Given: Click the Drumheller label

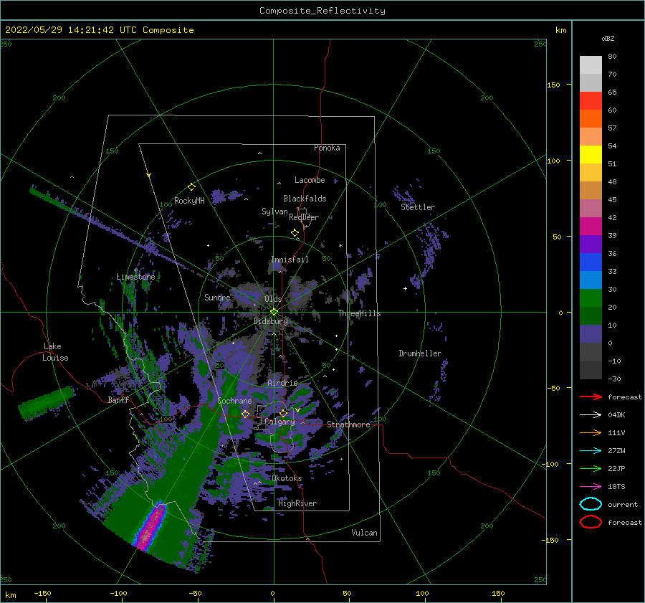Looking at the screenshot, I should pyautogui.click(x=420, y=353).
